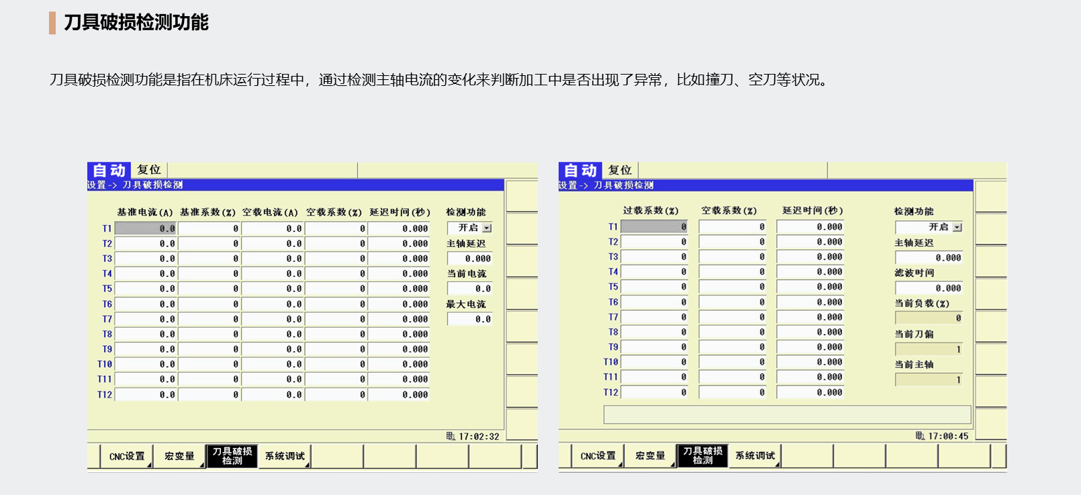
Task: Open 系统调试 on the left screen
Action: 285,456
